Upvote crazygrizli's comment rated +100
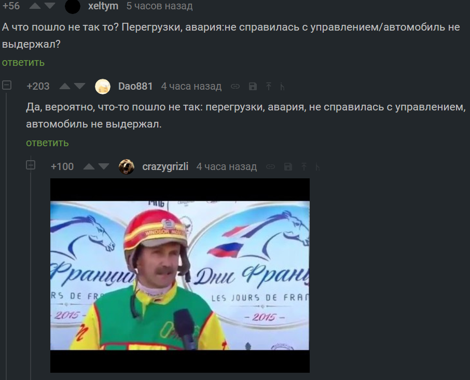The width and height of the screenshot is (470, 380). point(89,166)
